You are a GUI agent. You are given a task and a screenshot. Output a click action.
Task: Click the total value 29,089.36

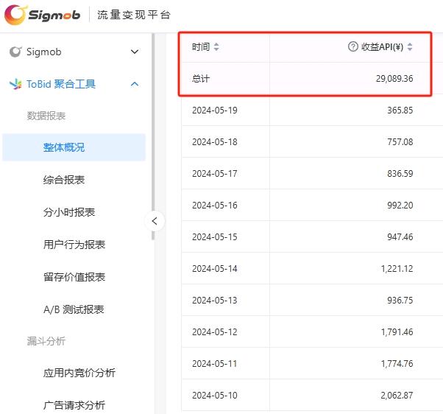394,79
